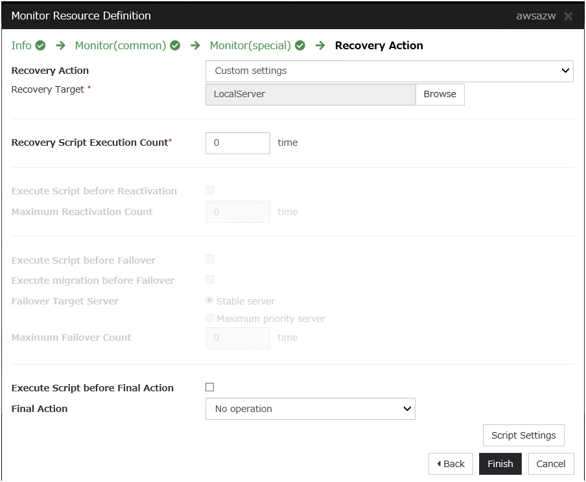The width and height of the screenshot is (586, 482).
Task: Click the Recovery Script Execution Count field
Action: [237, 143]
